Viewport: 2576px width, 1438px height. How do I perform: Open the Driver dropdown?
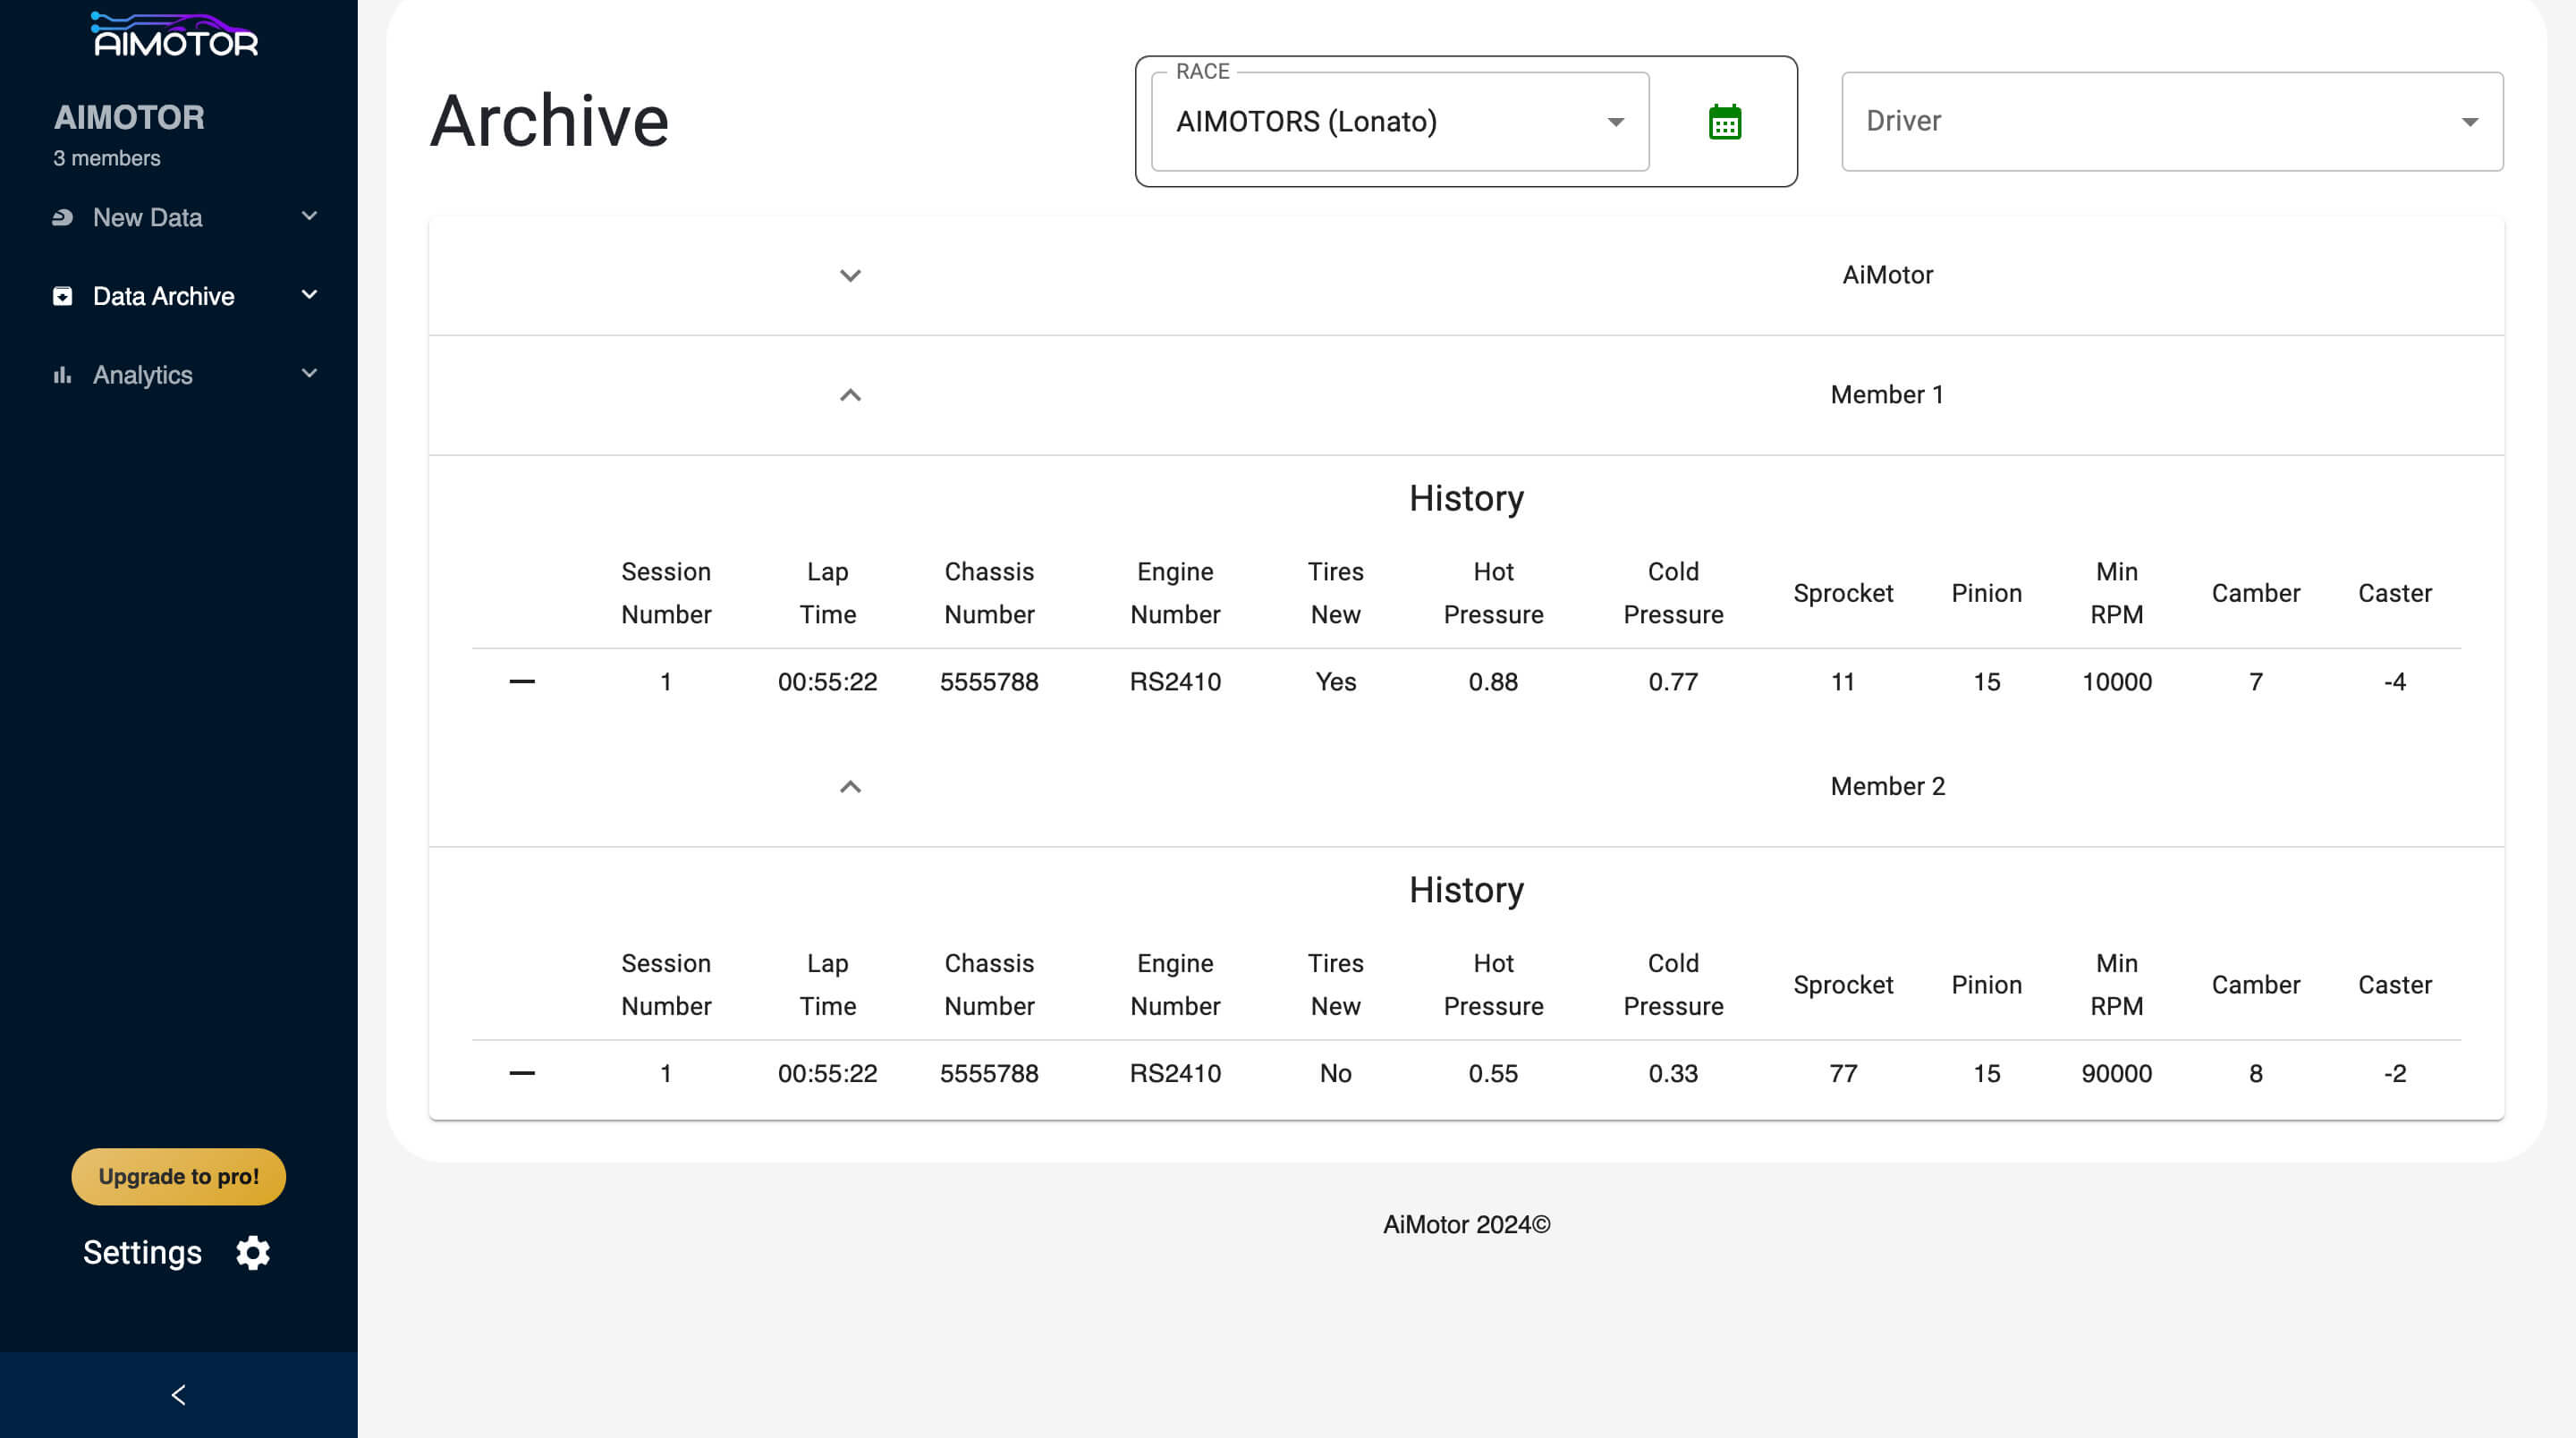point(2171,122)
